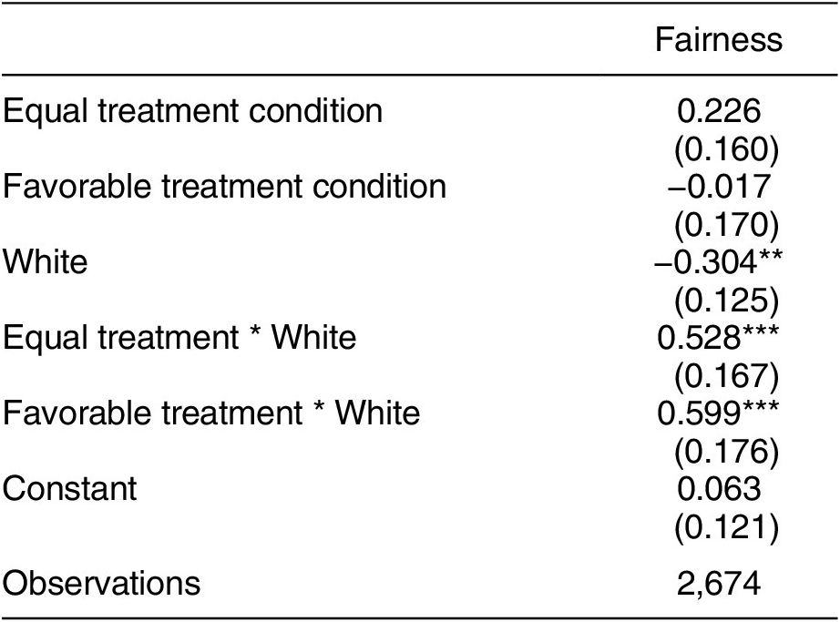Select the White row label
Viewport: 840px width, 622px height.
click(x=46, y=262)
